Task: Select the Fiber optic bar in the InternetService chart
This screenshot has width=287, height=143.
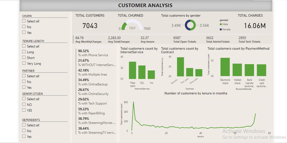Action: click(x=133, y=70)
